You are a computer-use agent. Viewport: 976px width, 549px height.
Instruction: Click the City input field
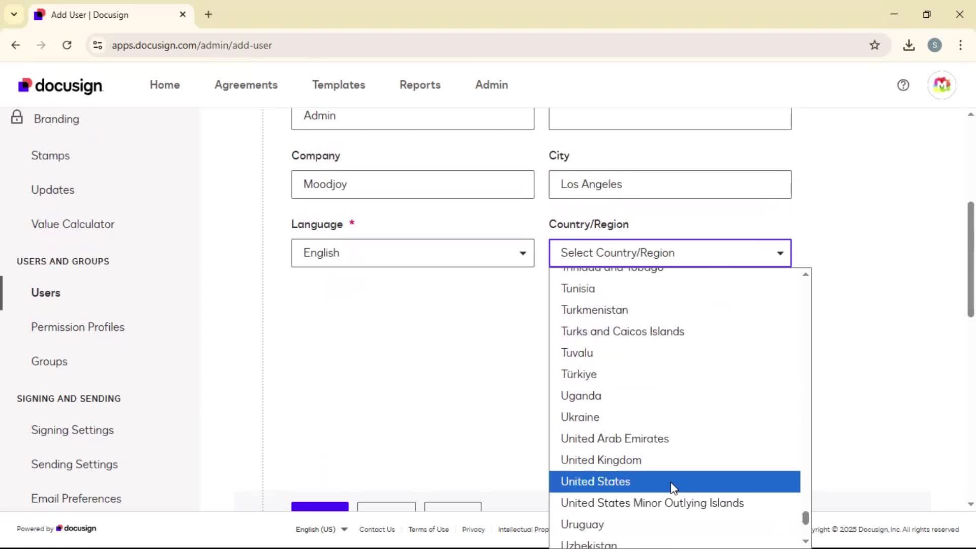(x=670, y=185)
